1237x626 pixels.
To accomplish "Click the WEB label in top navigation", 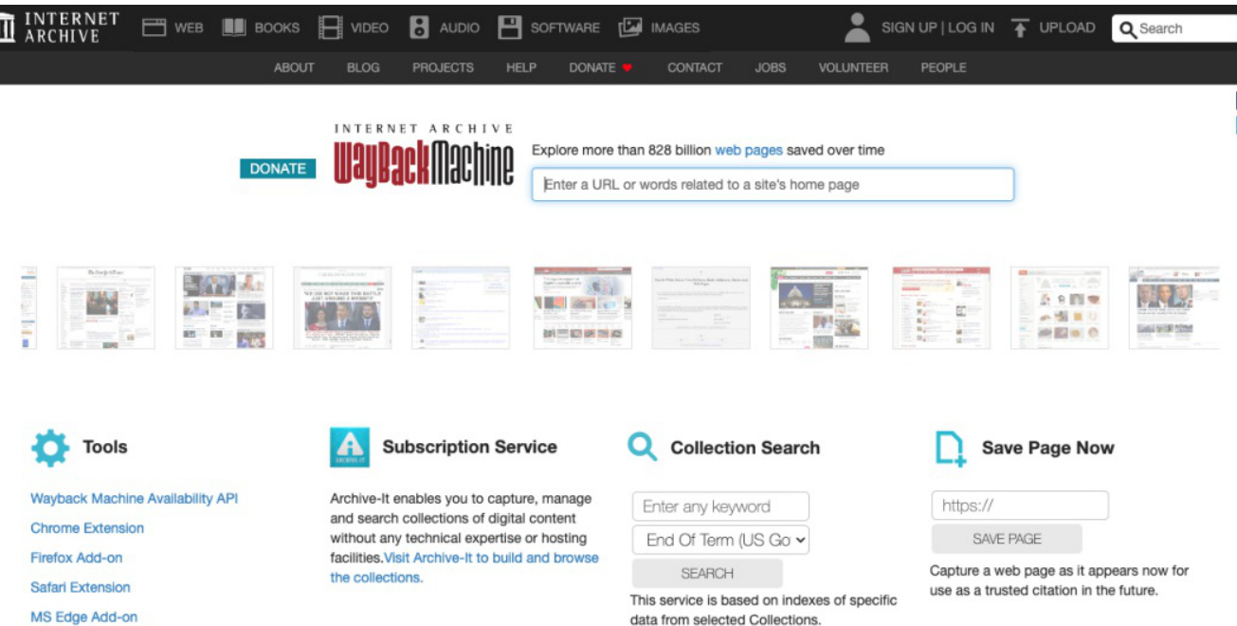I will (189, 28).
